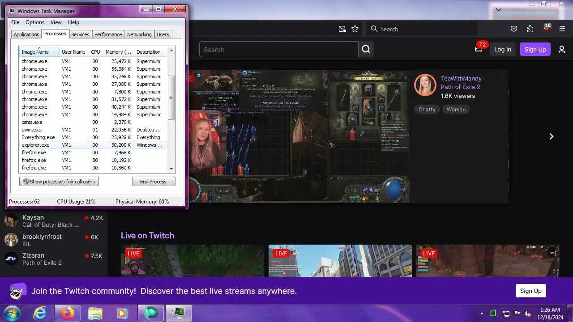The height and width of the screenshot is (322, 573).
Task: Select the explorer.exe process row
Action: click(93, 145)
